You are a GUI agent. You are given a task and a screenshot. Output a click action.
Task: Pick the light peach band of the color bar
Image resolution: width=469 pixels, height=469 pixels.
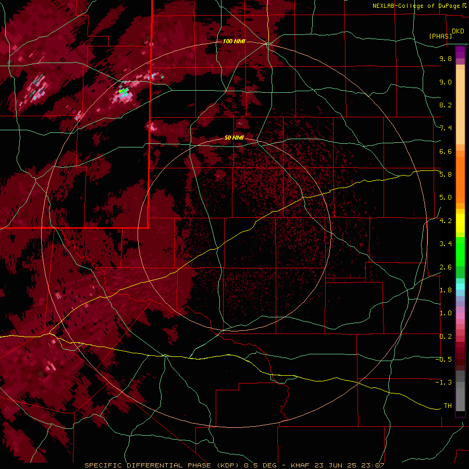click(x=460, y=107)
